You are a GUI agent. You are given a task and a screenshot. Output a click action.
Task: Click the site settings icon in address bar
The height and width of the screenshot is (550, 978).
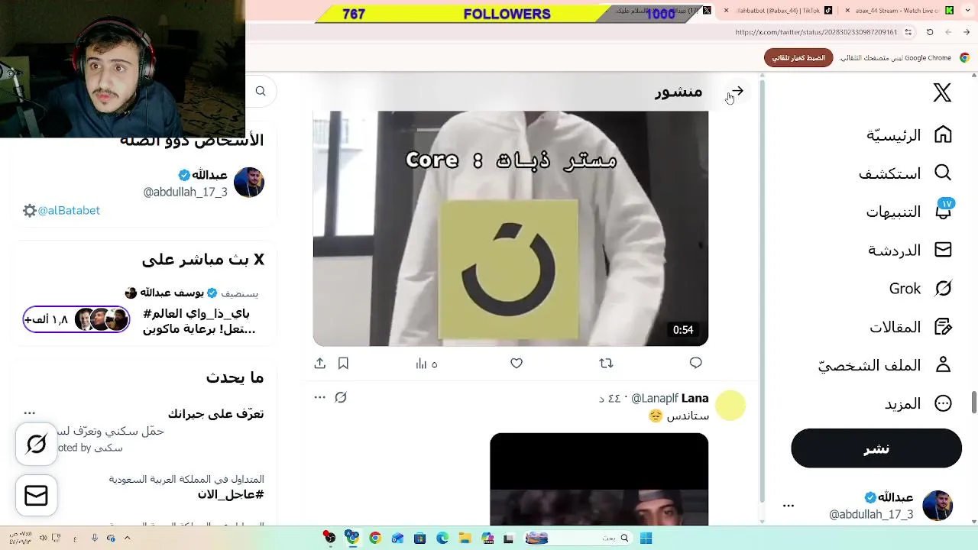click(x=908, y=32)
